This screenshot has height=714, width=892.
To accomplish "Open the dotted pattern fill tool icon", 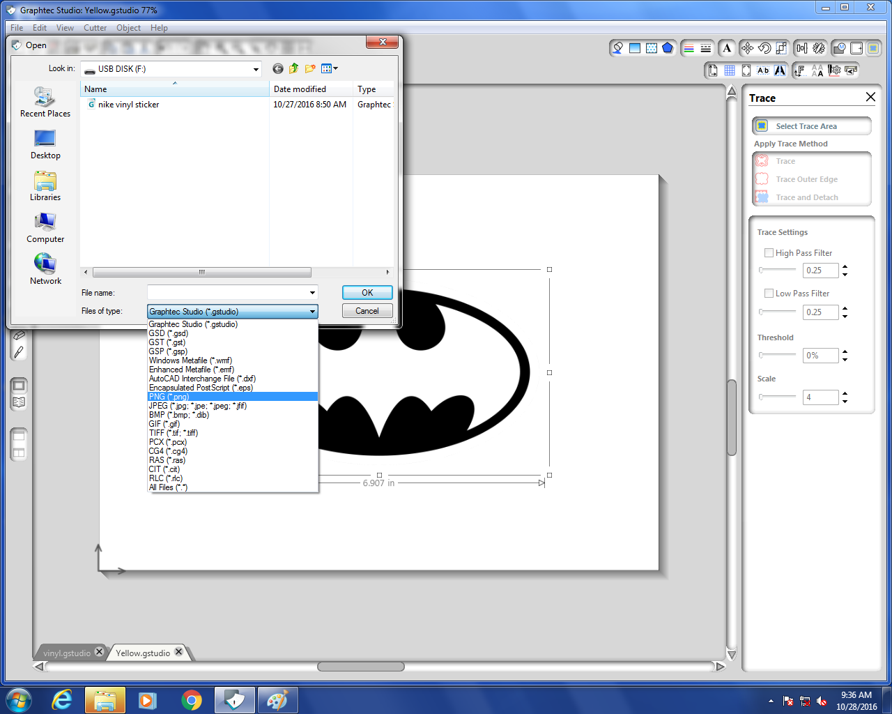I will (x=652, y=48).
